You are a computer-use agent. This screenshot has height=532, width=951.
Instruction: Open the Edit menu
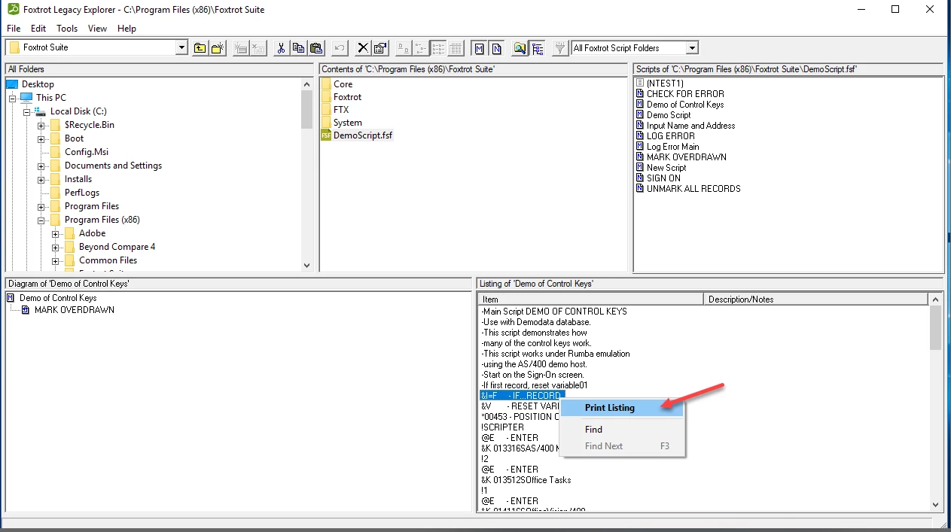[x=38, y=29]
